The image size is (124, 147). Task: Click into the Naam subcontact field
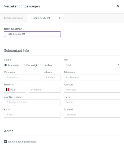[x=32, y=34]
